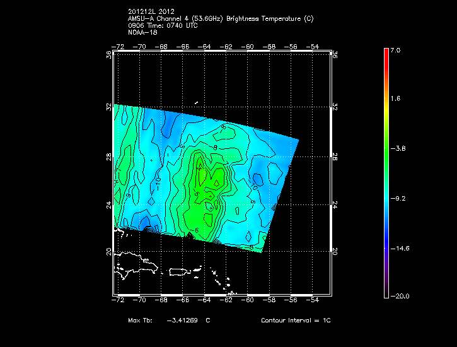Click the -20.0 label at color bar bottom
Screen dimensions: 457x347
tap(400, 296)
